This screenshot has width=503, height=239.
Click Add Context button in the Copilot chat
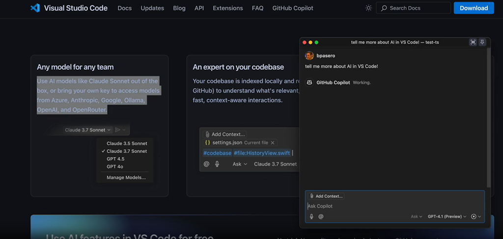pos(326,196)
